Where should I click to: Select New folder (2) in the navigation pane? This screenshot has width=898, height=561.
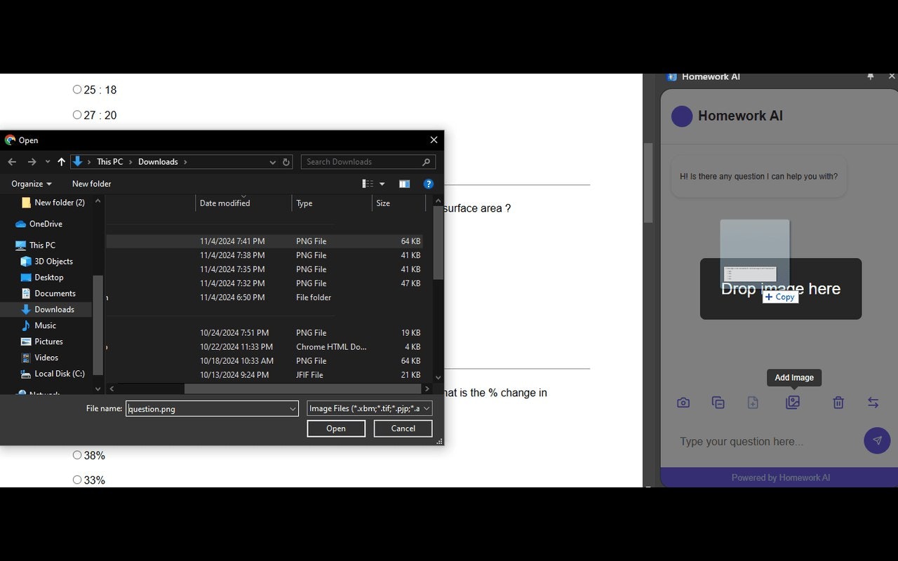pyautogui.click(x=59, y=203)
